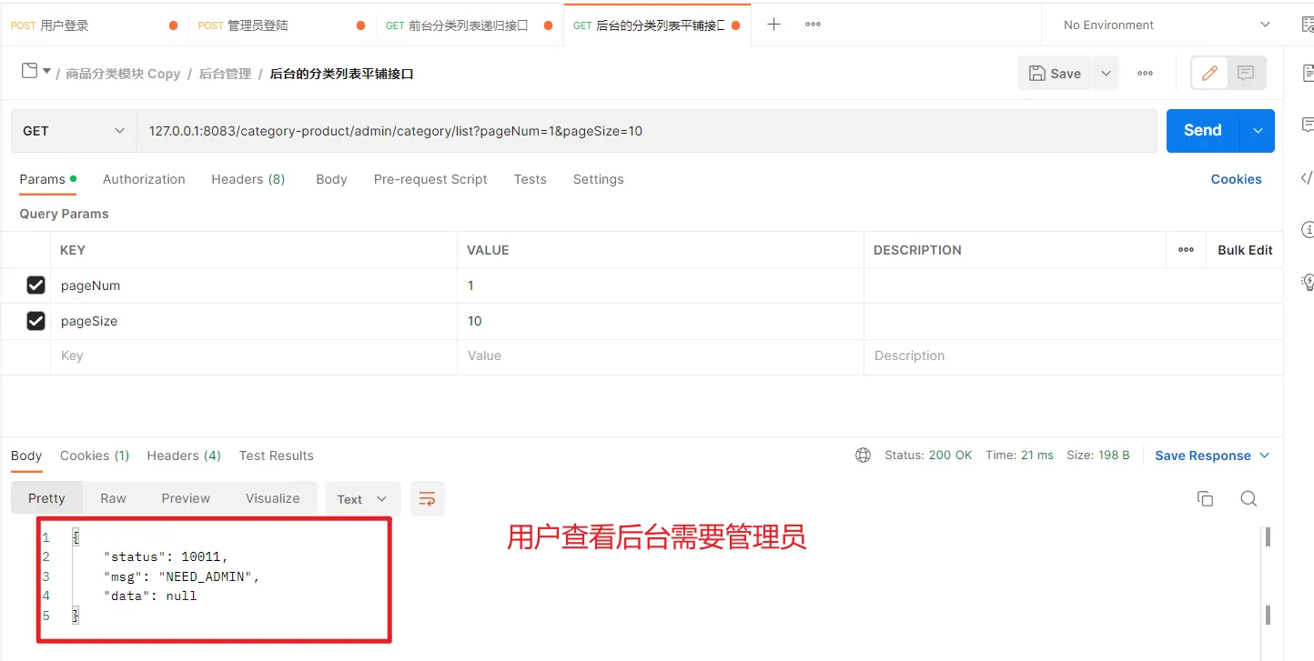Open the Save Response dropdown

(x=1212, y=456)
